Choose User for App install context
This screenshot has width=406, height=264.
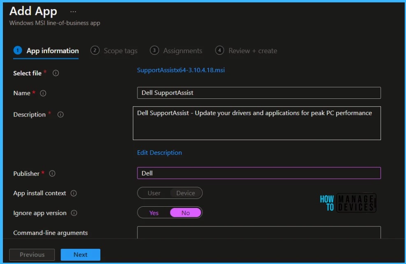(154, 193)
